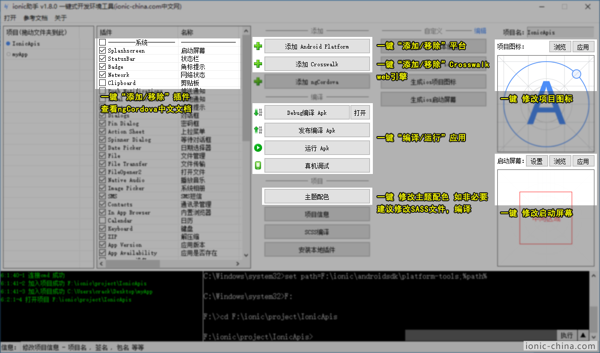
Task: Toggle the Image Picker plugin checkbox
Action: tap(102, 188)
